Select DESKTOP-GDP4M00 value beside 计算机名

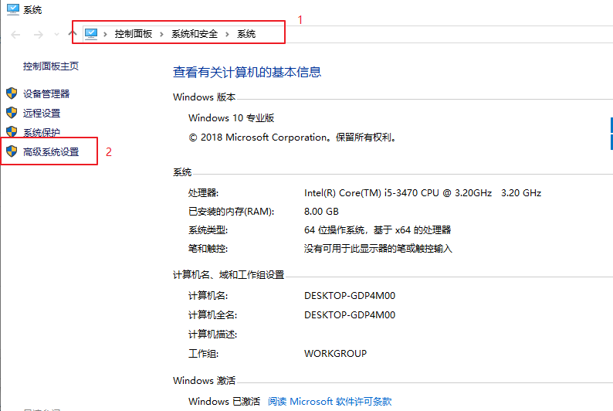(x=350, y=296)
